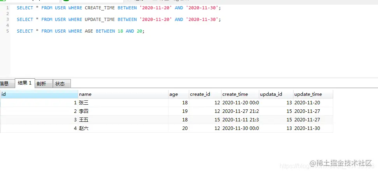Screen dimensions: 378x173
Task: Click AGE in the line 5 query
Action: pyautogui.click(x=89, y=31)
